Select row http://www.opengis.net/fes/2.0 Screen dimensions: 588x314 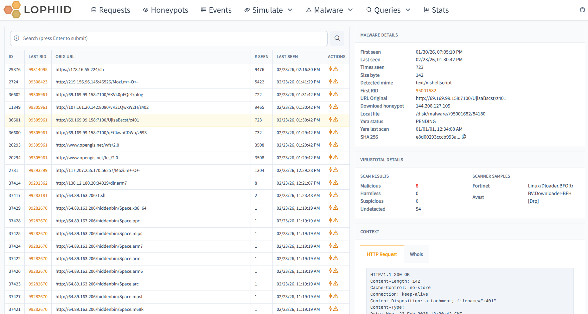(177, 158)
